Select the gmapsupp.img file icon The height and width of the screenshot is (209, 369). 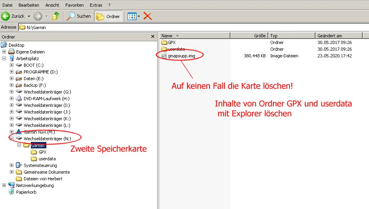(x=164, y=56)
